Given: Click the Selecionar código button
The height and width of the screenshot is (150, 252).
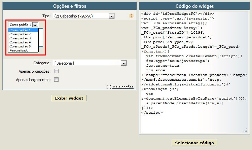Looking at the screenshot, I should click(x=194, y=143).
